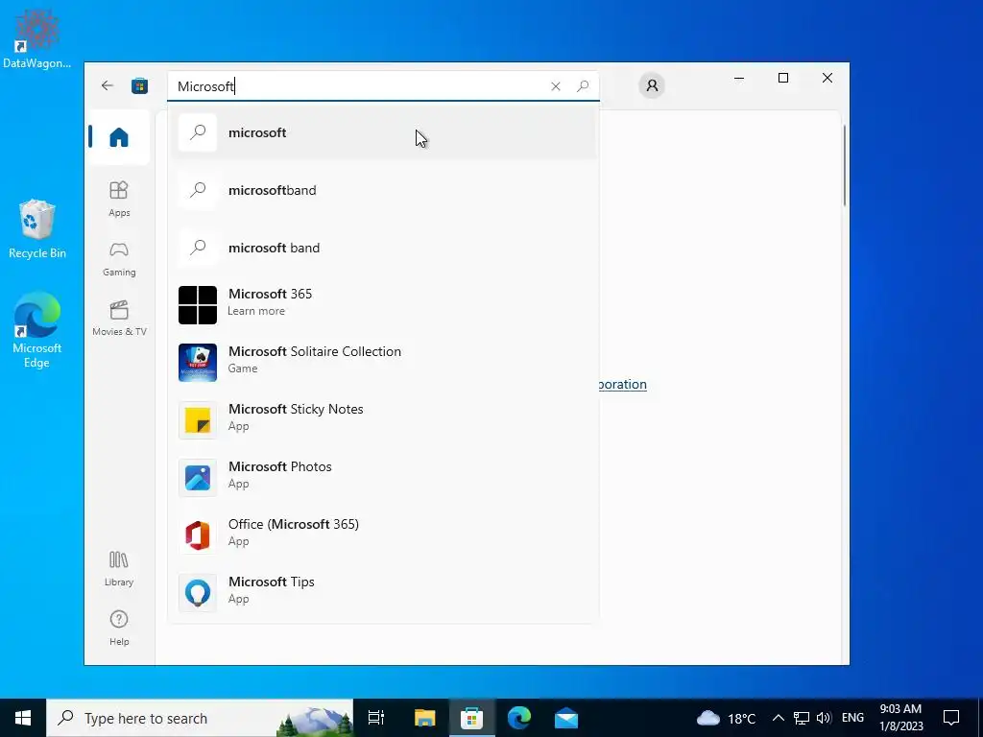This screenshot has height=737, width=983.
Task: Open the Gaming section in sidebar
Action: (x=119, y=259)
